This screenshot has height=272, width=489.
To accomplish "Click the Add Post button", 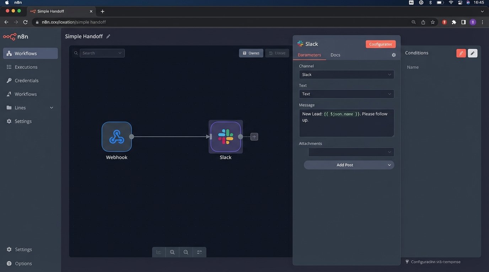I will coord(349,165).
